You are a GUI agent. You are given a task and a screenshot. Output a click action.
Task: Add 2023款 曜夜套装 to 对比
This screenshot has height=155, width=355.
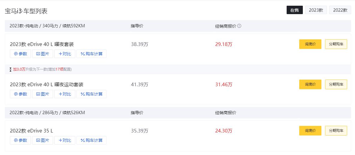point(65,54)
